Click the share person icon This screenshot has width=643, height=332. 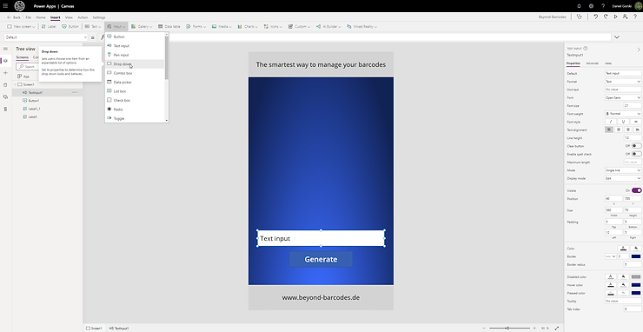[x=625, y=17]
